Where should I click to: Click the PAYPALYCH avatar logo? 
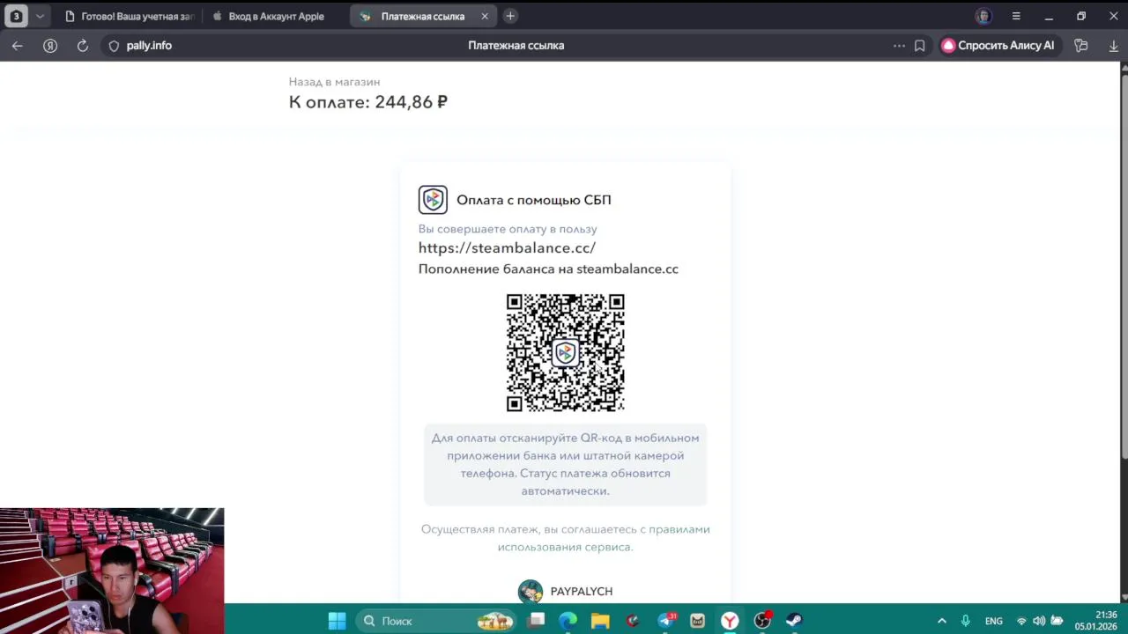click(x=531, y=591)
